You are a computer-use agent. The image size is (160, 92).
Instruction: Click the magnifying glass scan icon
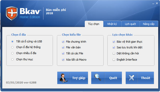coord(98,77)
